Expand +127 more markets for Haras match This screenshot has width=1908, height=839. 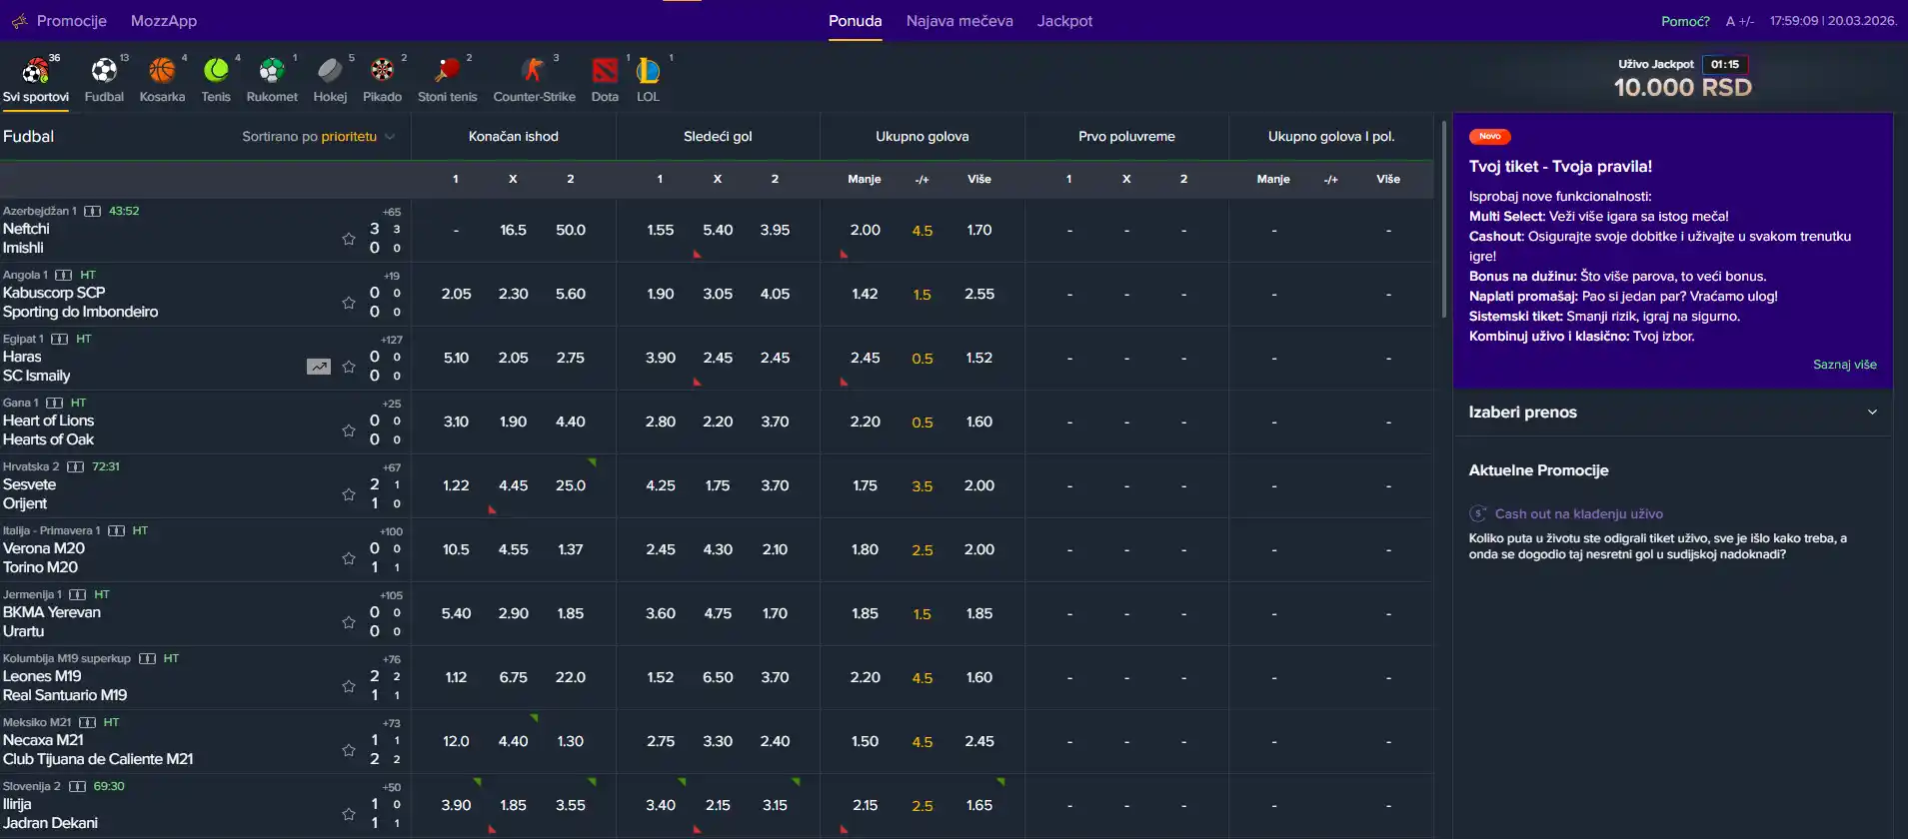click(x=392, y=340)
